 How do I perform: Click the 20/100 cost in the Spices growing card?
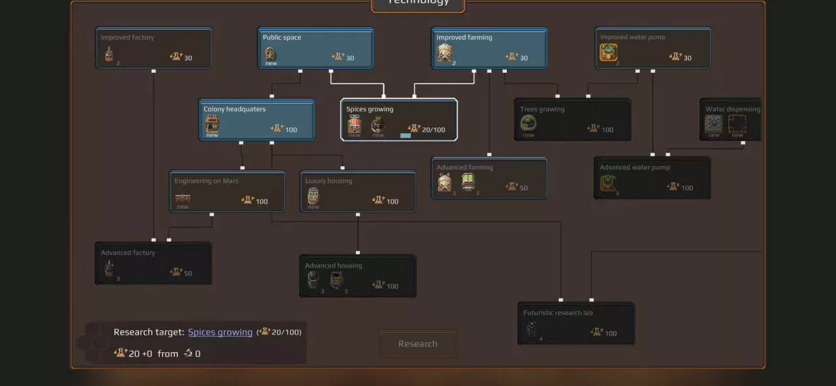point(434,130)
